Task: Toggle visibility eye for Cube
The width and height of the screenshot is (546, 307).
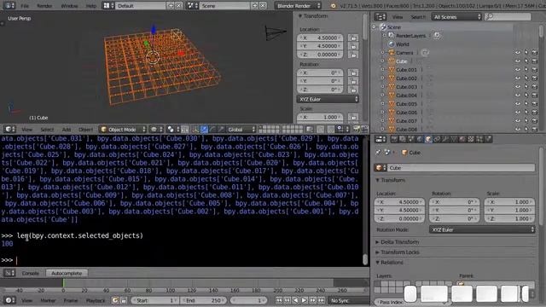Action: tap(518, 61)
